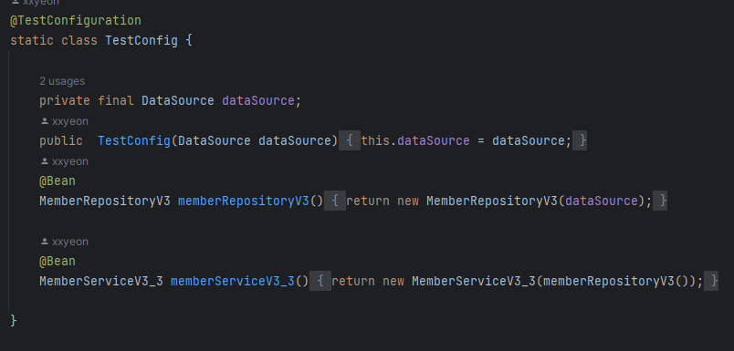Click xxyeon author hint above memberRepositoryV3 @Bean
734x351 pixels.
click(x=65, y=161)
